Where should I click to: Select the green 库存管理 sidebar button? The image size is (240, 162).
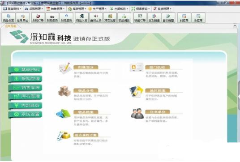[25, 97]
